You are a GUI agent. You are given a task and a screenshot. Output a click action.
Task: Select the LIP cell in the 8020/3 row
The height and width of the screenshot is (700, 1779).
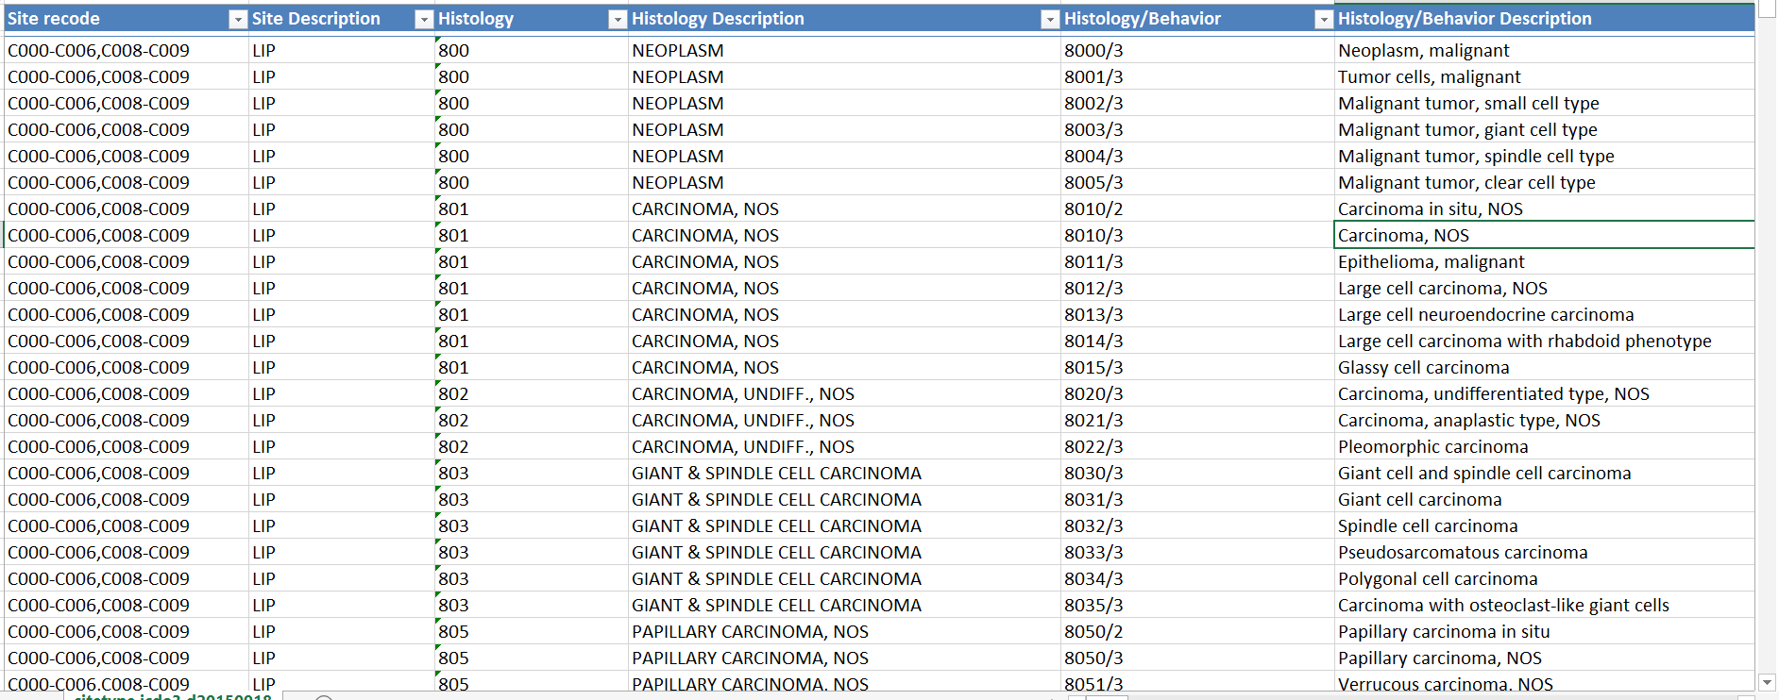342,393
